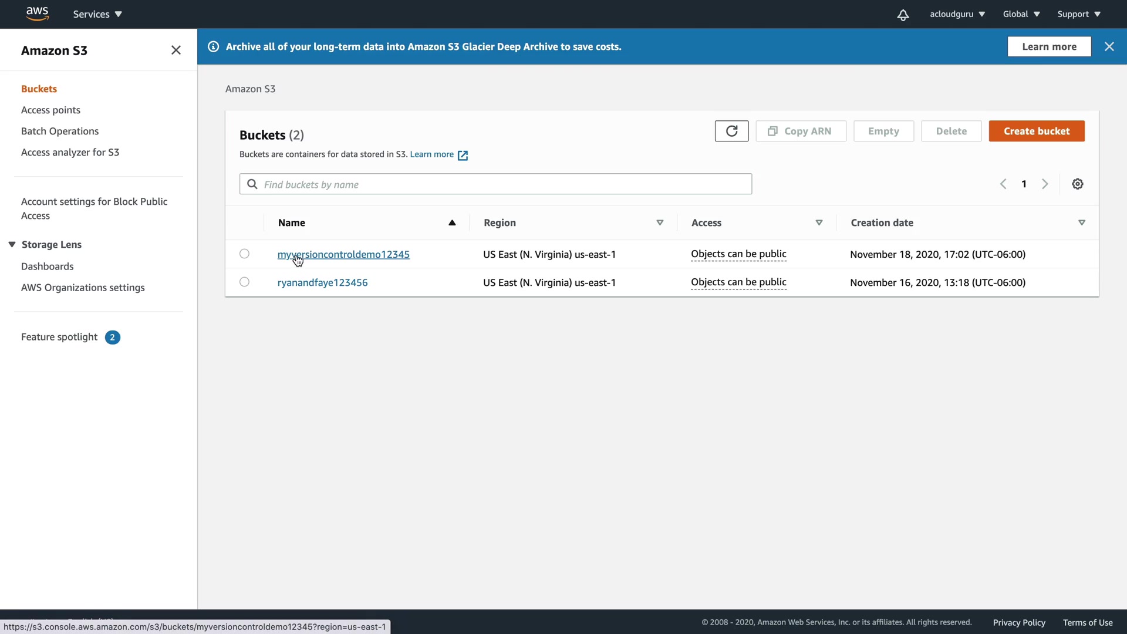Image resolution: width=1127 pixels, height=634 pixels.
Task: Sort by Region column arrow
Action: 660,222
